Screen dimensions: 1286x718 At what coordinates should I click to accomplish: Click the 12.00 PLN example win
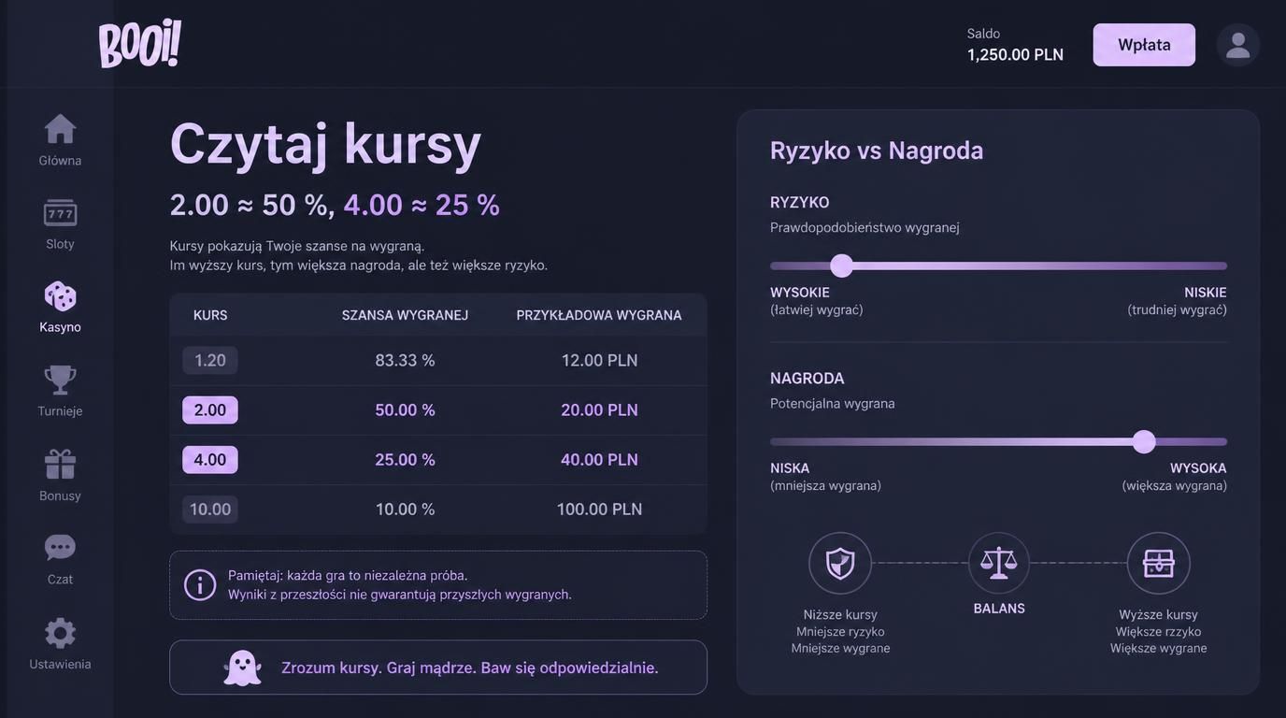click(599, 361)
